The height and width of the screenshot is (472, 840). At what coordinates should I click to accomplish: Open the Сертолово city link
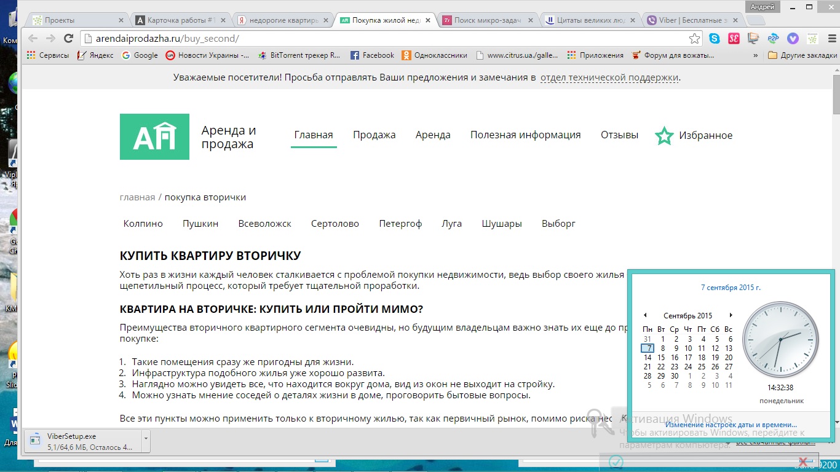click(x=335, y=224)
